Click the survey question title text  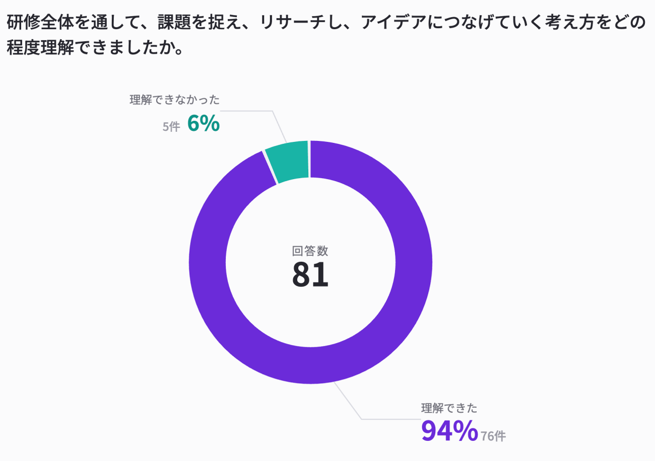(325, 35)
